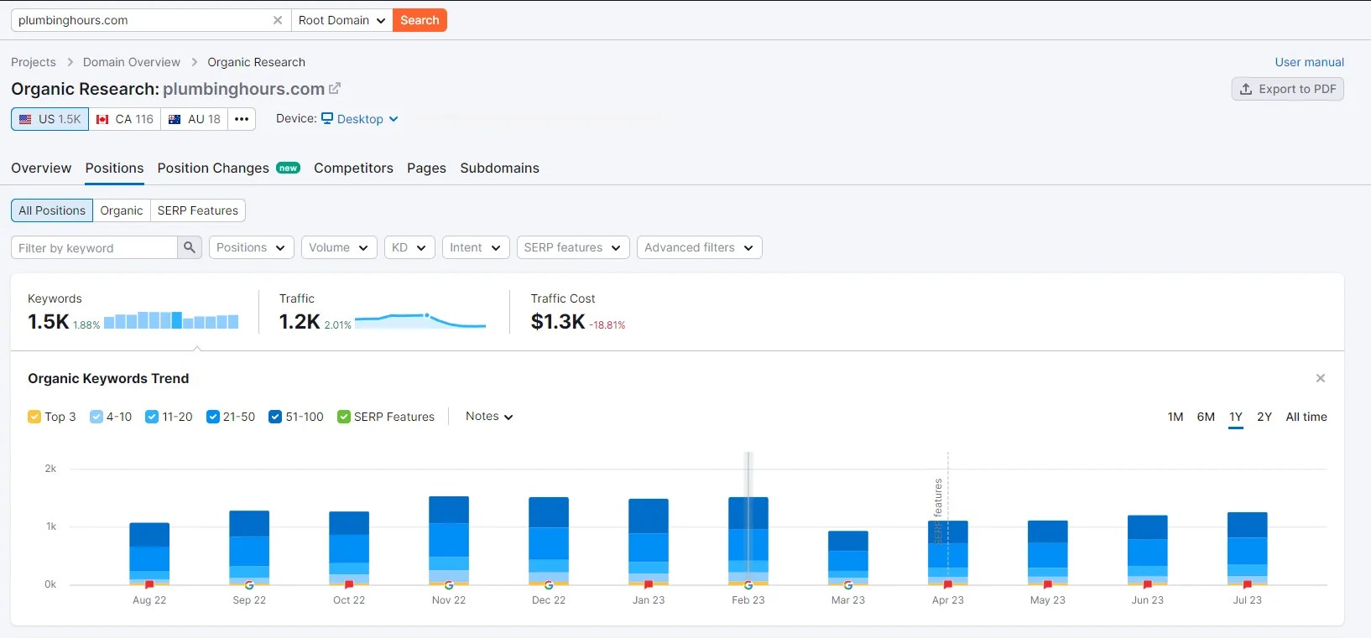Toggle the 51-100 positions checkbox
The image size is (1371, 638).
coord(275,417)
